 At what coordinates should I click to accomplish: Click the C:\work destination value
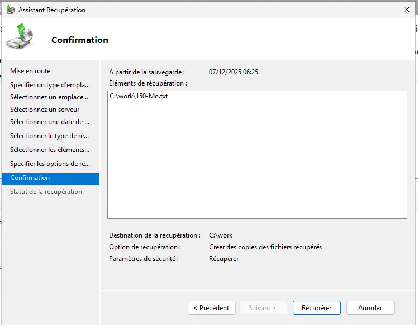221,235
